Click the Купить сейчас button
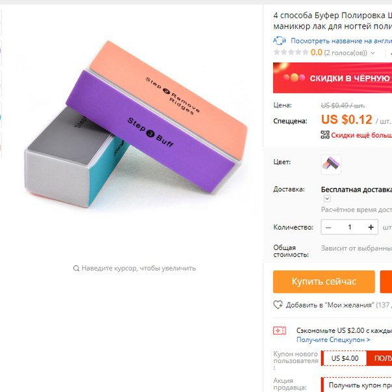 [324, 282]
